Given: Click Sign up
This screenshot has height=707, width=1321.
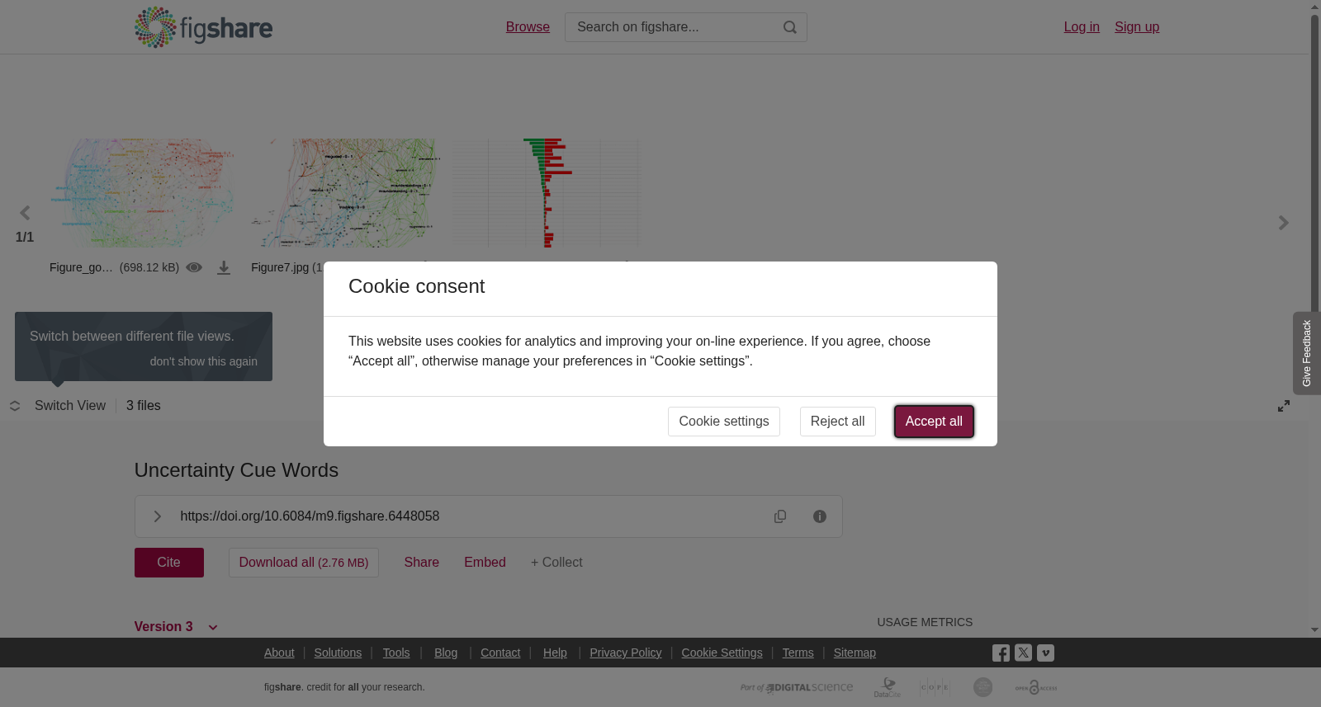Looking at the screenshot, I should pos(1137,27).
